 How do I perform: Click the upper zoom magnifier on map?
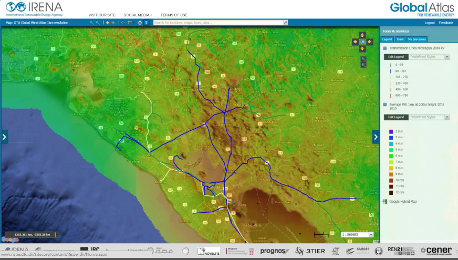(x=363, y=59)
